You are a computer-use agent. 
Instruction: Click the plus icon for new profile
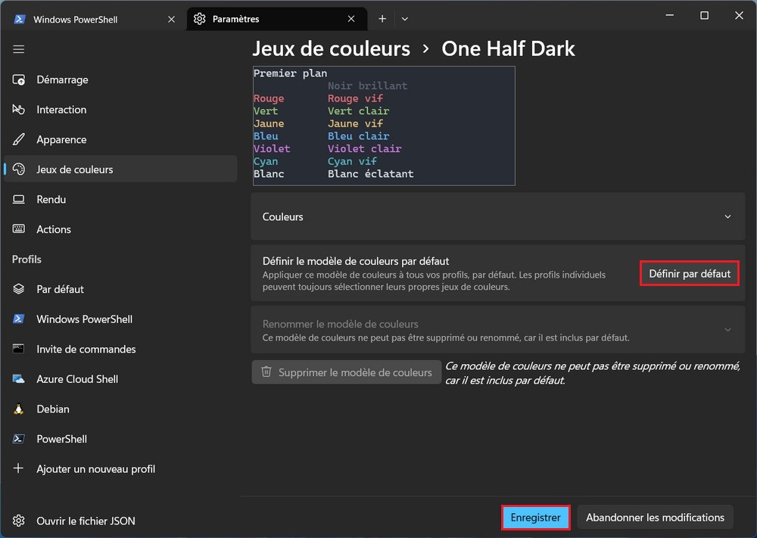[x=18, y=468]
